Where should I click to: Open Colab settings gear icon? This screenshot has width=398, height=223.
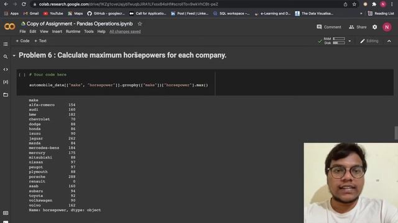[374, 27]
